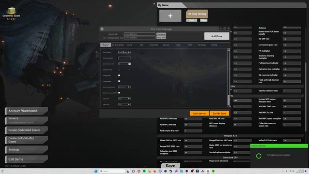Open the green Razer taskbar icon
The height and width of the screenshot is (174, 309).
pyautogui.click(x=213, y=171)
